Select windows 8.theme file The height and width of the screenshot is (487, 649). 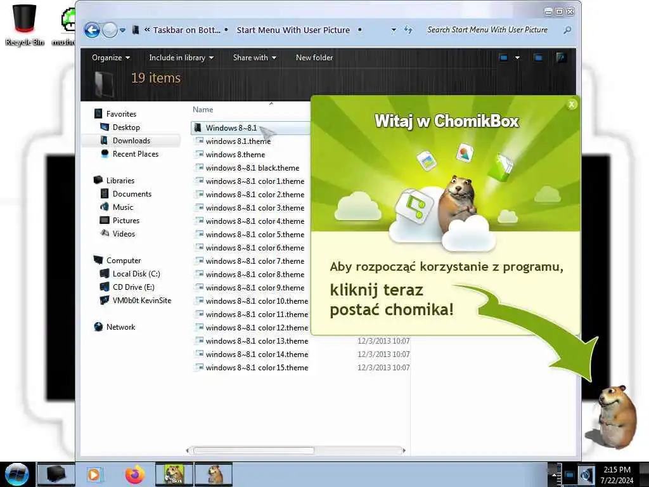click(235, 155)
